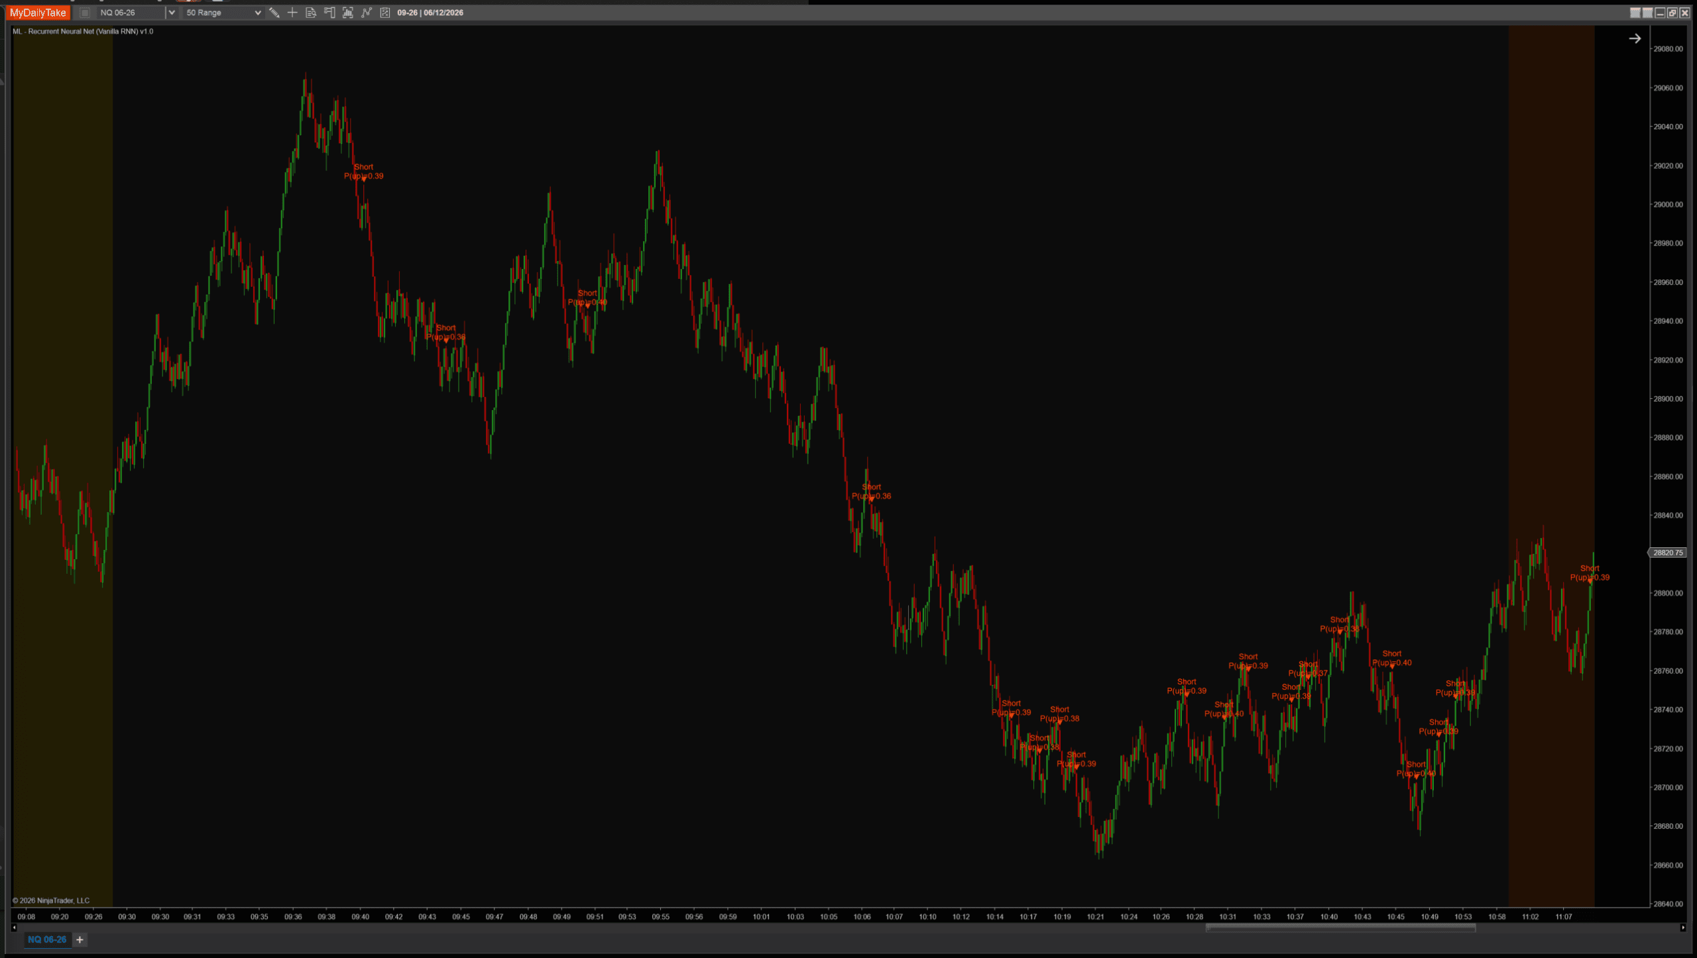Open the Indicators line-graph icon
Screen dimensions: 1697x958
coord(367,13)
